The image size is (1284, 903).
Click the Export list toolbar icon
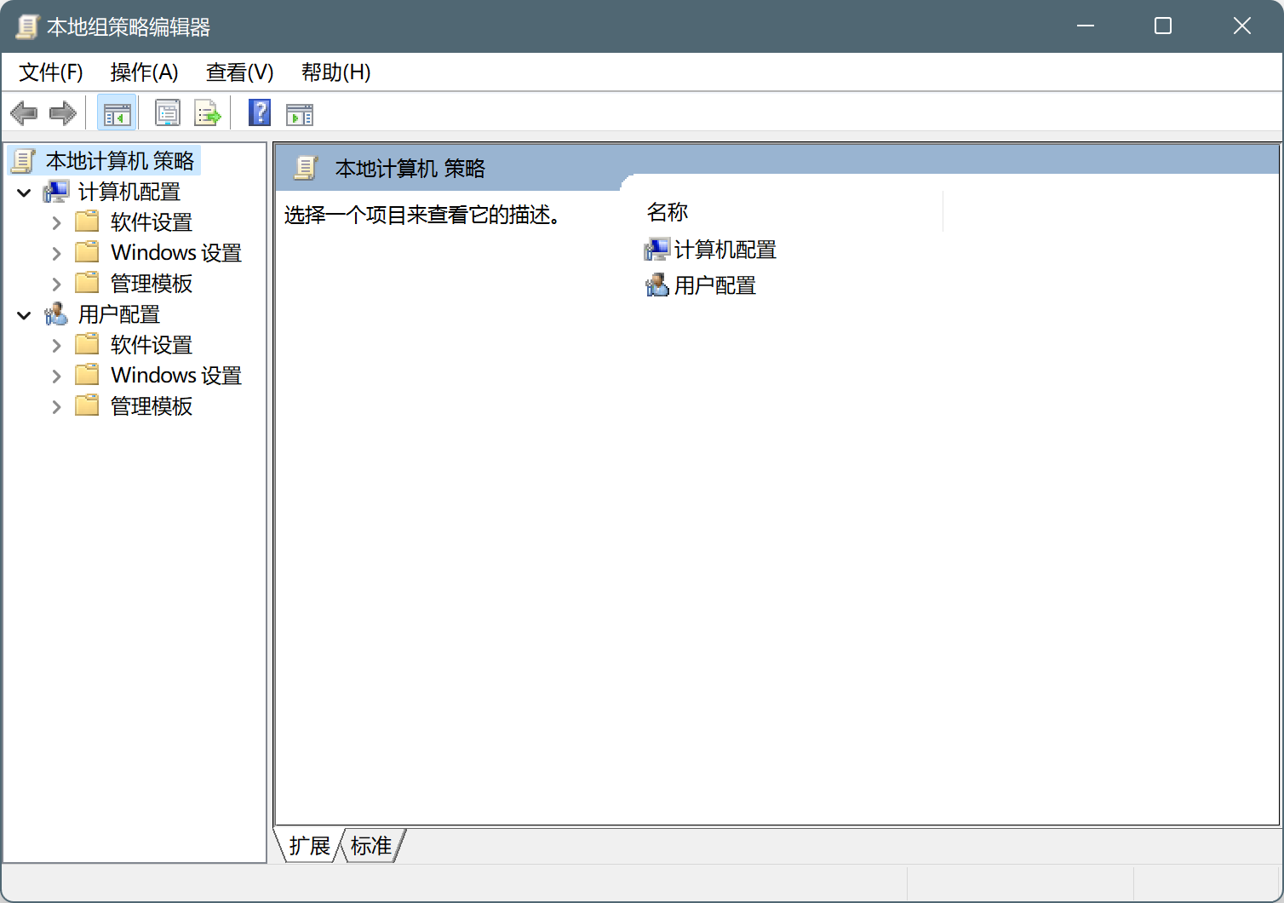pos(207,112)
